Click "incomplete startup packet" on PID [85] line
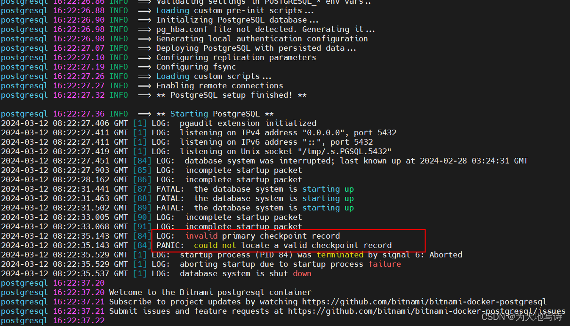The image size is (570, 326). click(243, 170)
